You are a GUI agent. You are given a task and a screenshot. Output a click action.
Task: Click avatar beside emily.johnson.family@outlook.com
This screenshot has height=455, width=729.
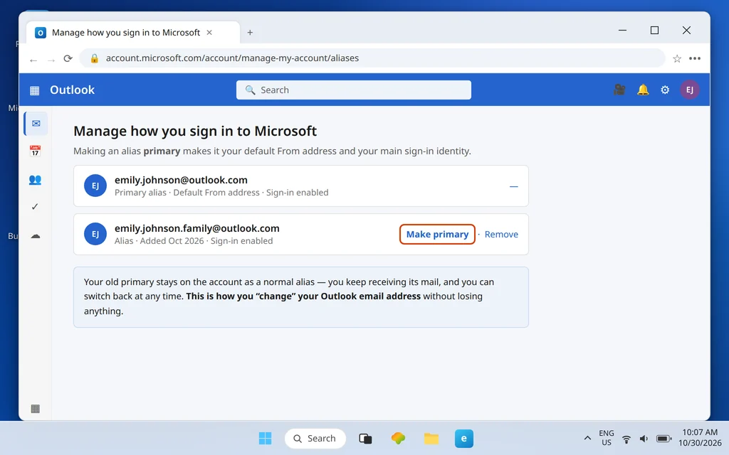[95, 234]
